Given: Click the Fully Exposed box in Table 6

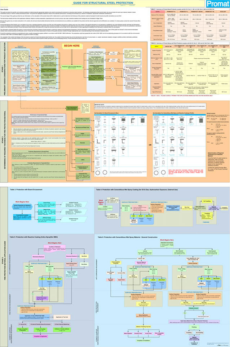Looking at the screenshot, I should tap(212, 252).
